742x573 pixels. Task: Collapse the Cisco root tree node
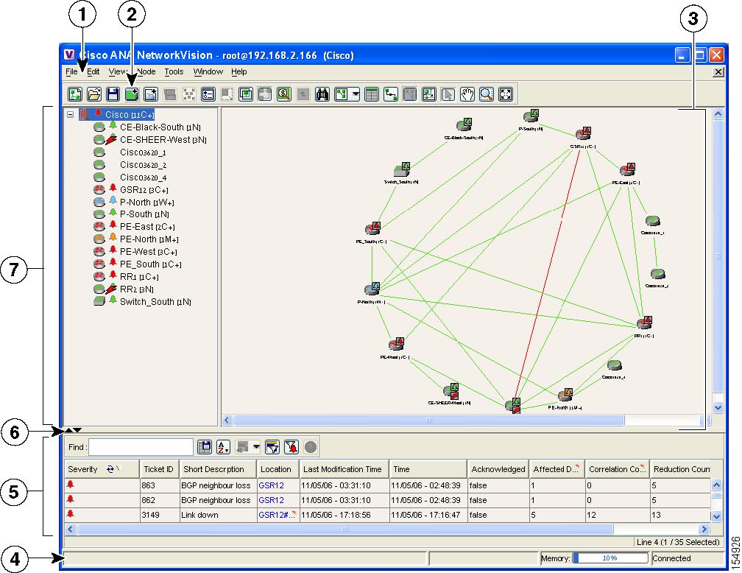pos(71,115)
